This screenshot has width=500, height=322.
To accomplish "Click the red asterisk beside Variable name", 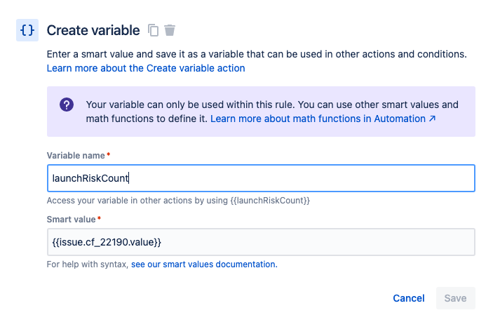I will [x=109, y=154].
